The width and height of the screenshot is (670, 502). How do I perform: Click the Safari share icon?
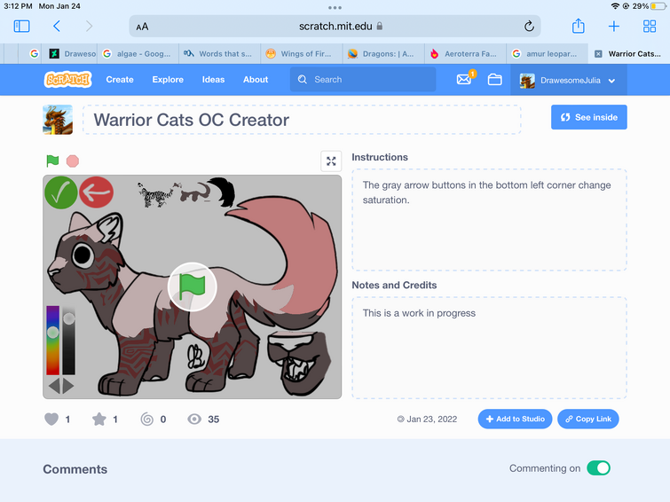point(578,26)
